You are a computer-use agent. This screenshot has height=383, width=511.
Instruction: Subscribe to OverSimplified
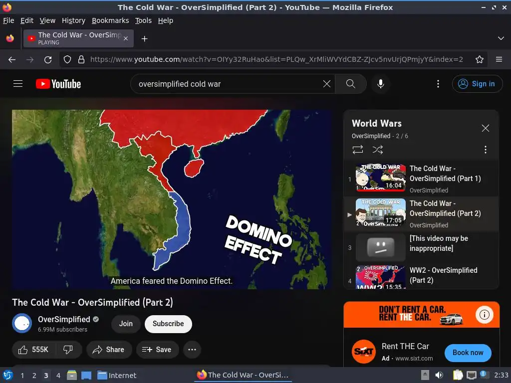coord(168,324)
